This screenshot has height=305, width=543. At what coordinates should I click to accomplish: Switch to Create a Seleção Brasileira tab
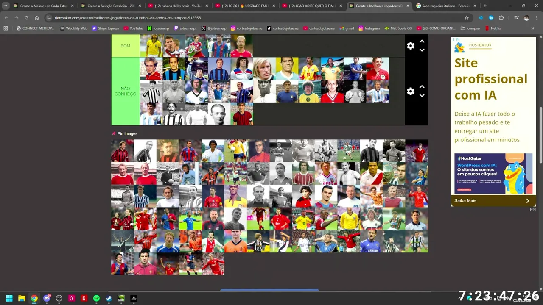pos(110,6)
